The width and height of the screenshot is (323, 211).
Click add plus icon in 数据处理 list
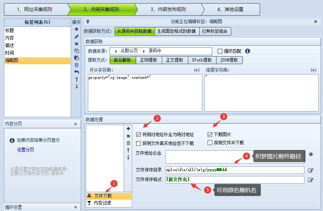[x=128, y=129]
